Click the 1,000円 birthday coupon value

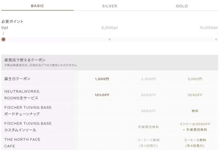pyautogui.click(x=102, y=79)
